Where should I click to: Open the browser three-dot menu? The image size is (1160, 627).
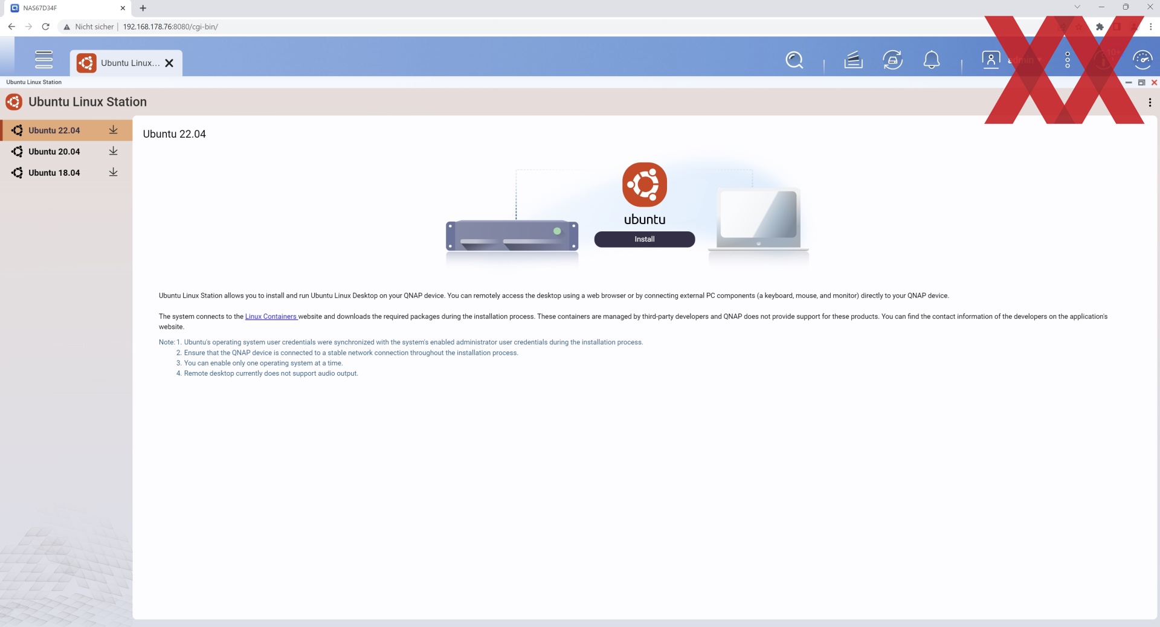click(x=1150, y=27)
